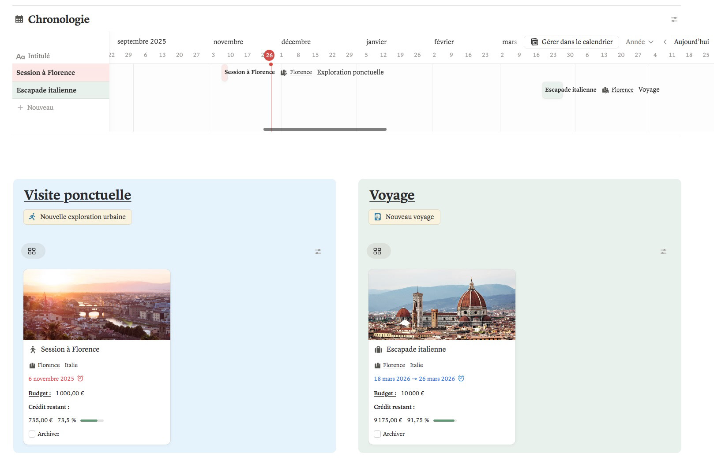This screenshot has width=714, height=464.
Task: Select gallery view icon in Voyage
Action: coord(377,251)
